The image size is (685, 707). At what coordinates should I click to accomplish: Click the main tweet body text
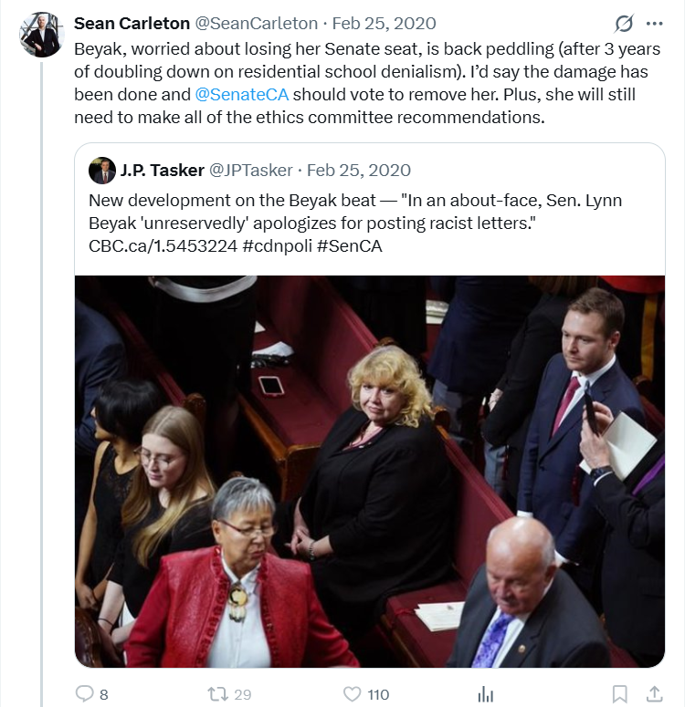click(354, 71)
